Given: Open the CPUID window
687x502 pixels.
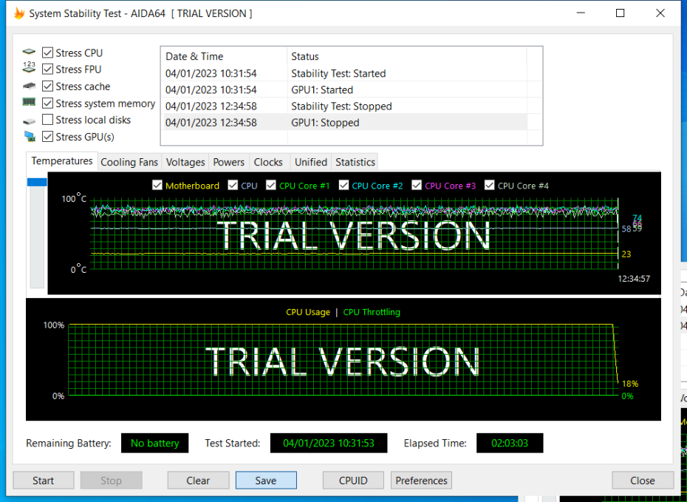Looking at the screenshot, I should 353,481.
